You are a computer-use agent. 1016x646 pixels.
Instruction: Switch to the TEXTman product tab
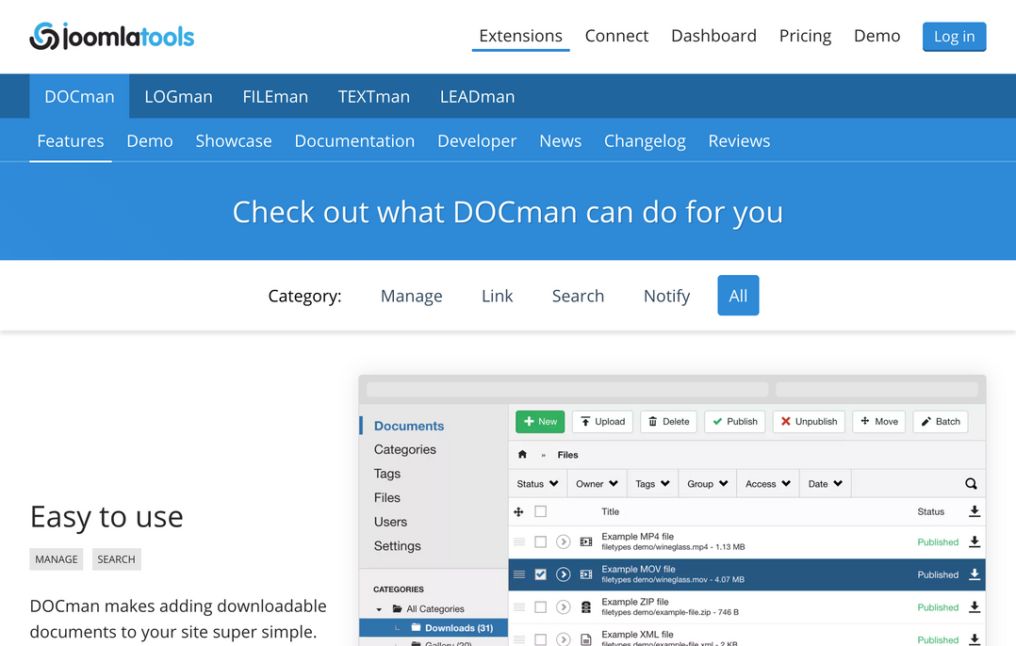[374, 96]
